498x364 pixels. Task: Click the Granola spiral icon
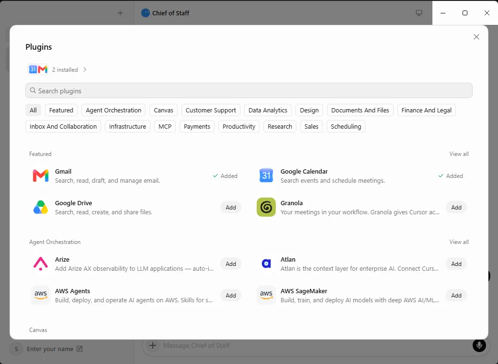coord(266,207)
